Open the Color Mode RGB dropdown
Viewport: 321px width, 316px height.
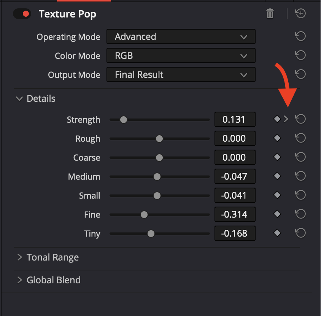coord(181,56)
